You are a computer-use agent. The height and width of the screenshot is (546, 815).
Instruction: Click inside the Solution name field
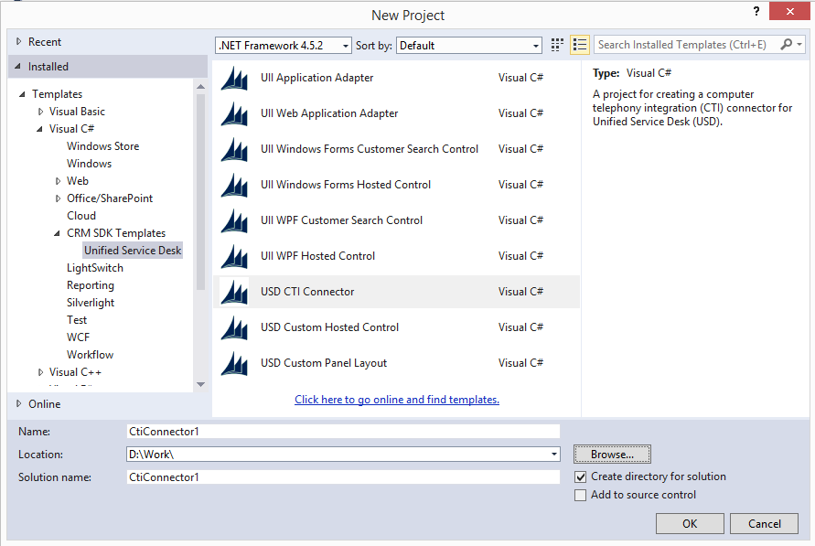[x=343, y=476]
